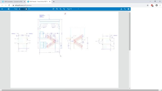Viewport: 162px width, 91px height.
Task: View site security lock info
Action: coord(13,5)
